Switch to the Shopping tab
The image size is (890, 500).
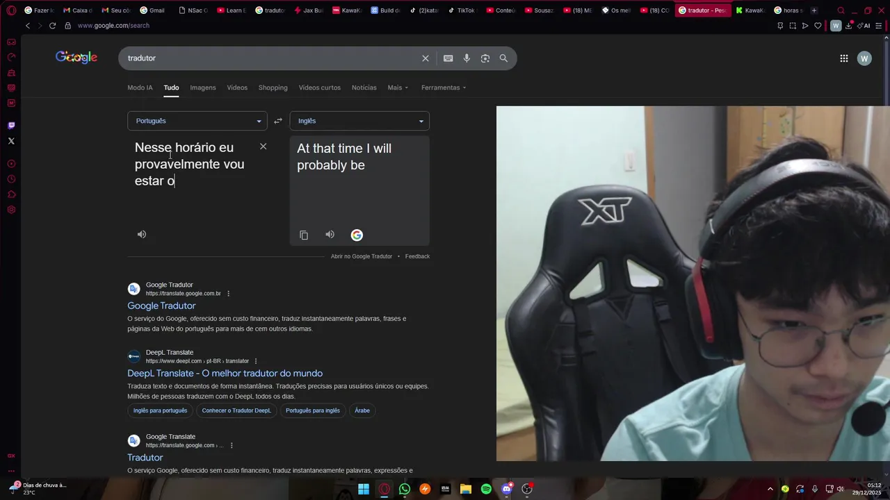[273, 87]
